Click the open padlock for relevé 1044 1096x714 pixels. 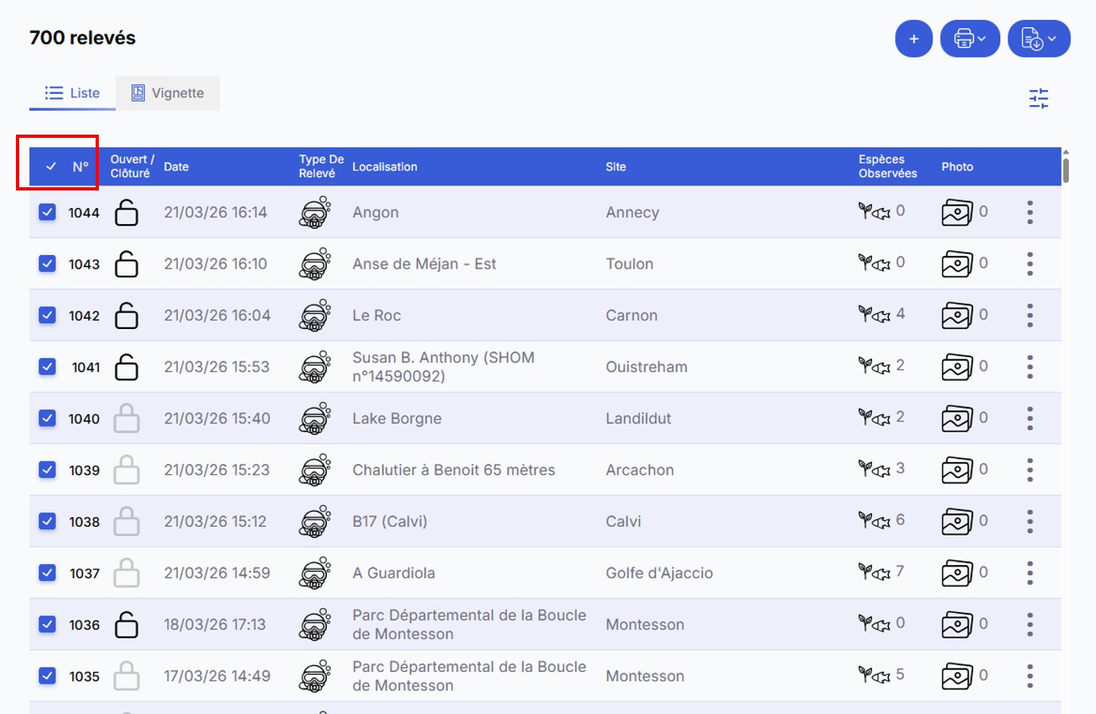tap(126, 213)
